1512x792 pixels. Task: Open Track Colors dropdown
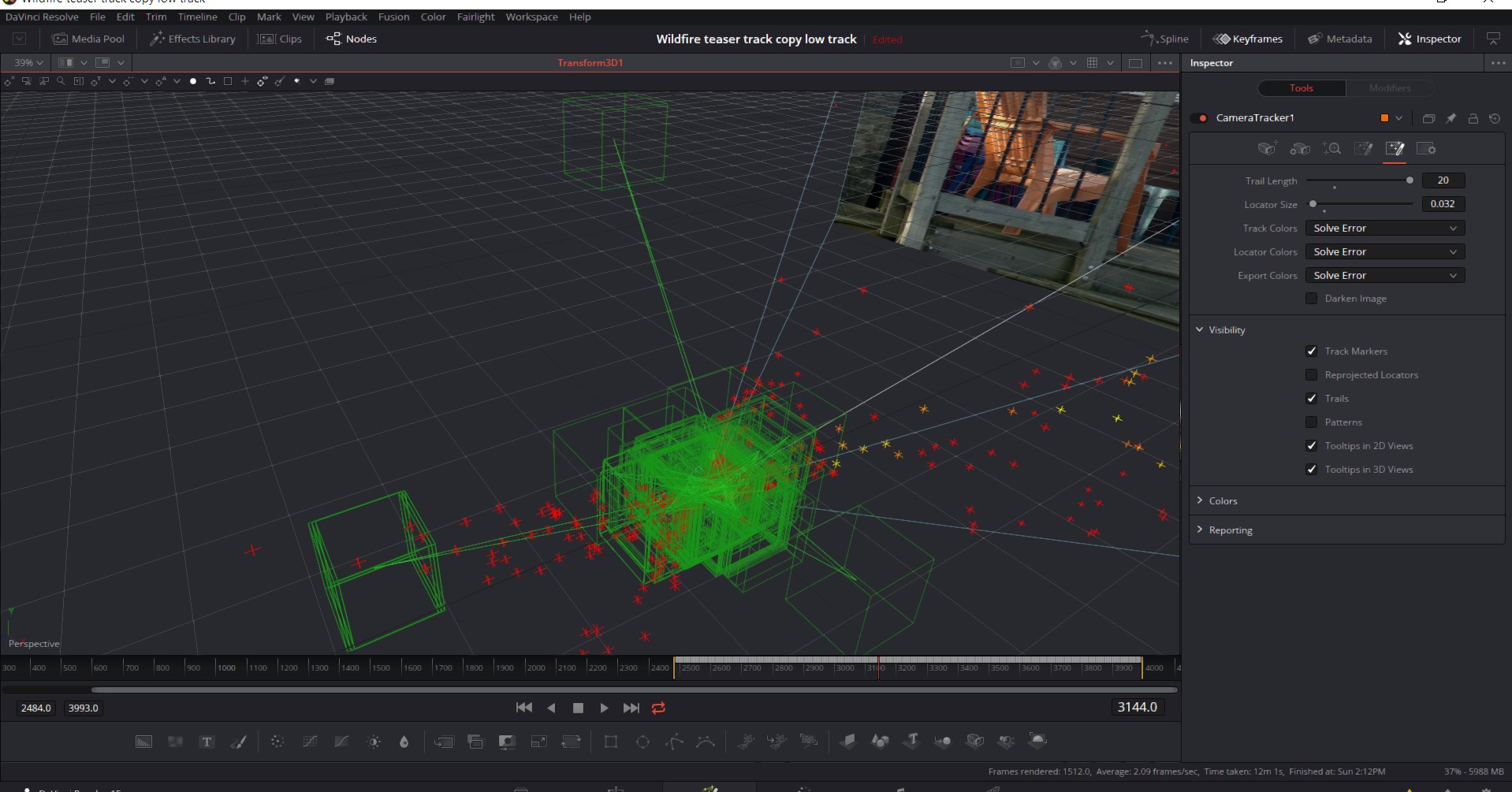point(1385,228)
